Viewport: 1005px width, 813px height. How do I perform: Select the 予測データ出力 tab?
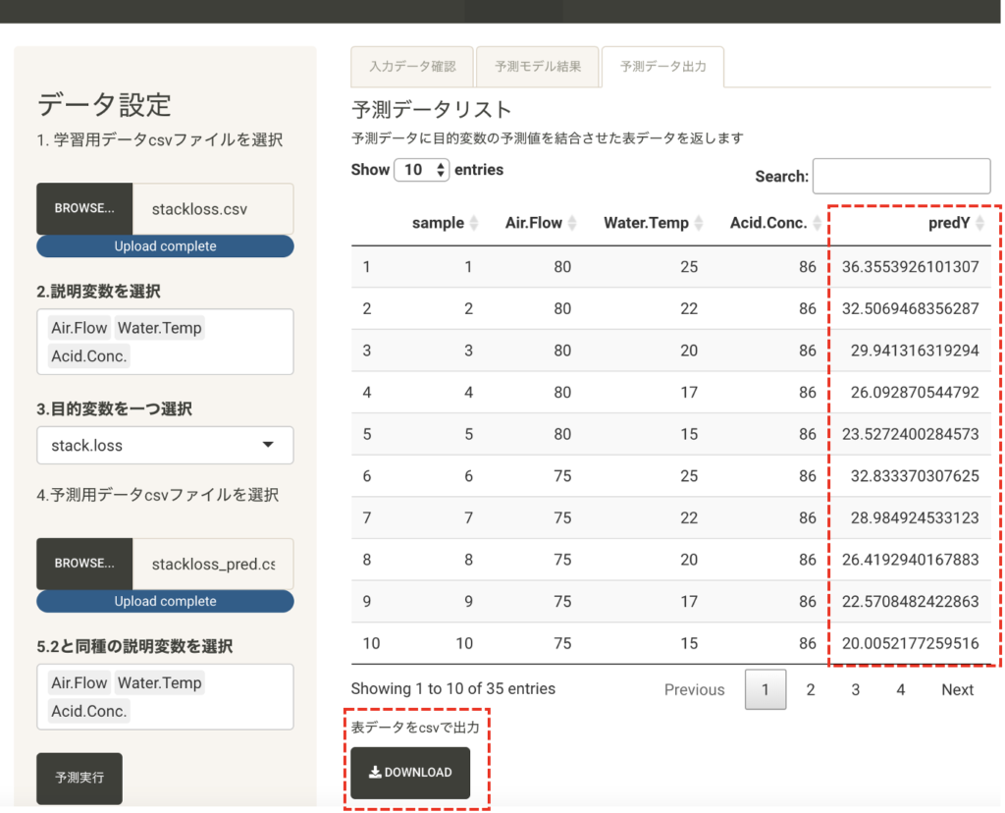662,67
